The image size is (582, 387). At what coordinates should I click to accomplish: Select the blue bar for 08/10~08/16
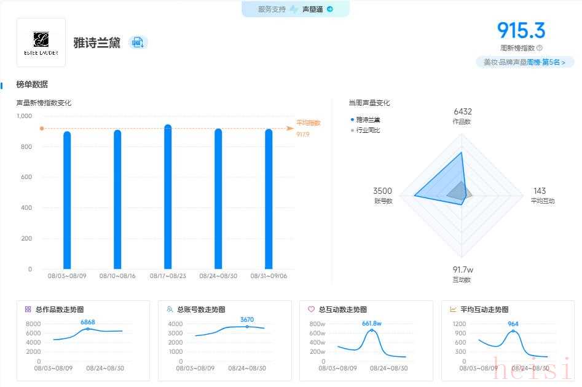coord(117,199)
